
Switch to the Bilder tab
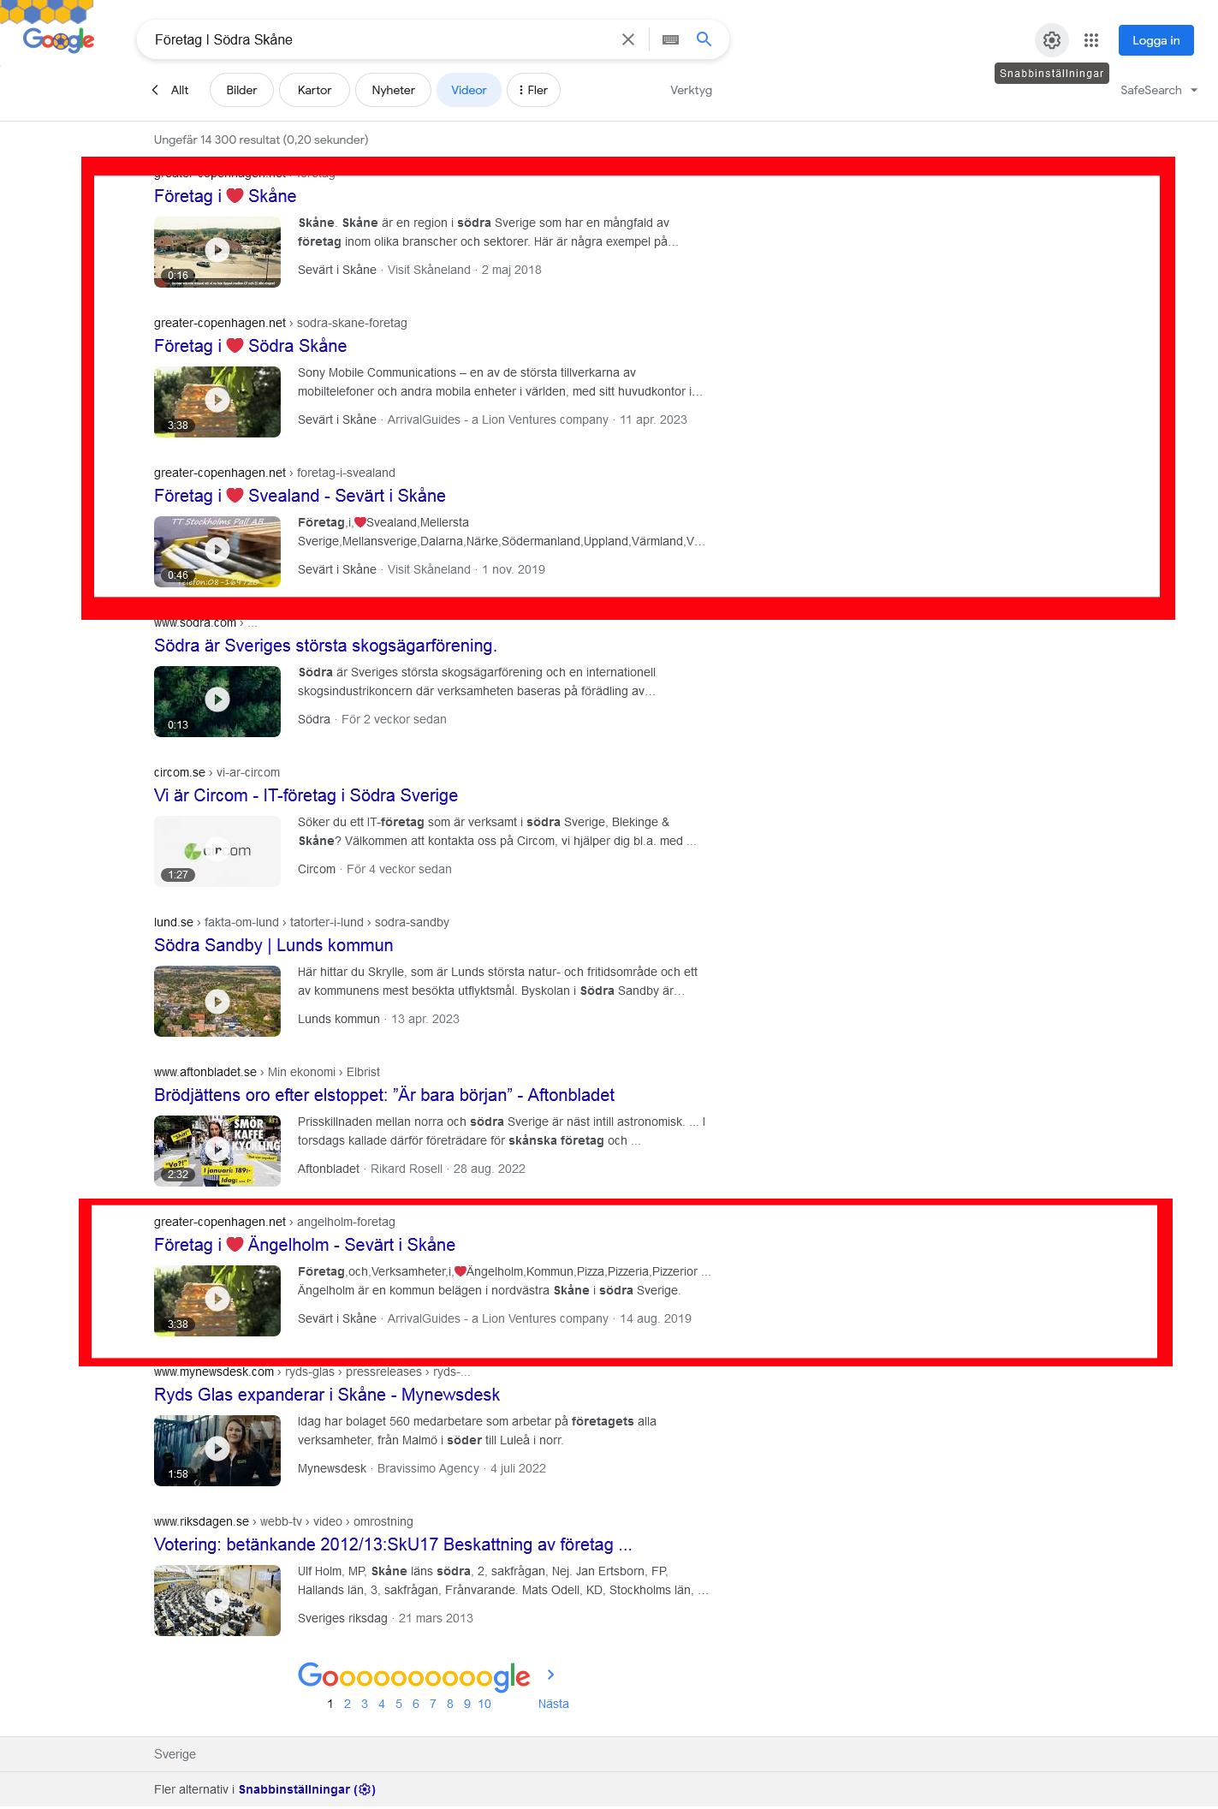(241, 90)
